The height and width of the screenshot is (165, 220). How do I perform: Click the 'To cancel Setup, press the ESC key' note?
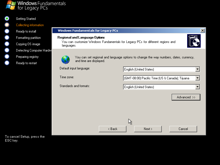25,138
